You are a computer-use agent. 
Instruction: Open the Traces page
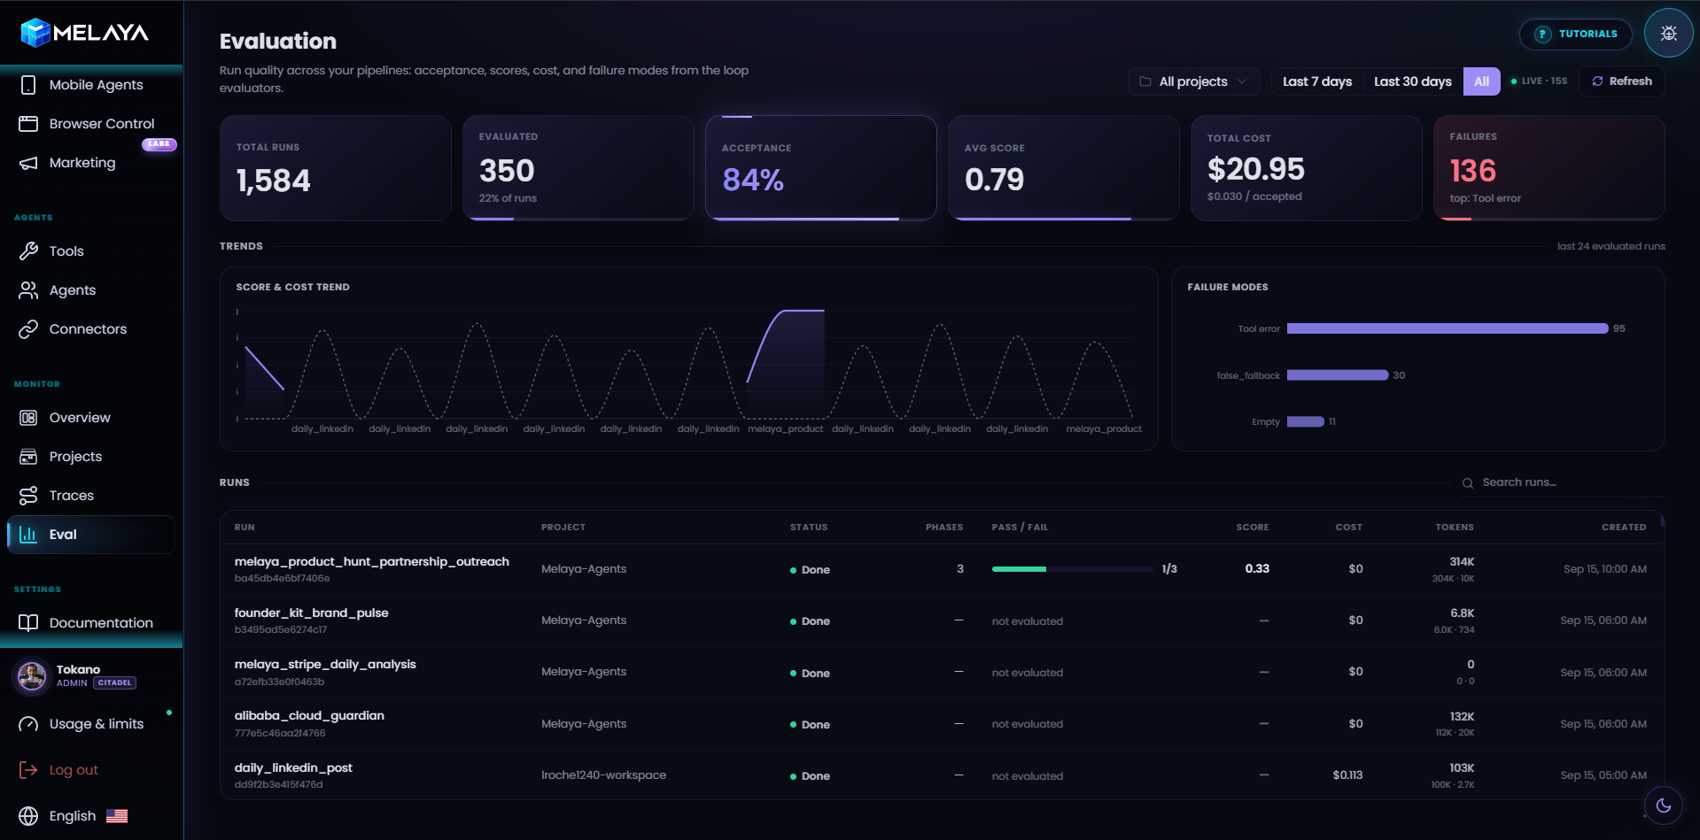pos(91,496)
